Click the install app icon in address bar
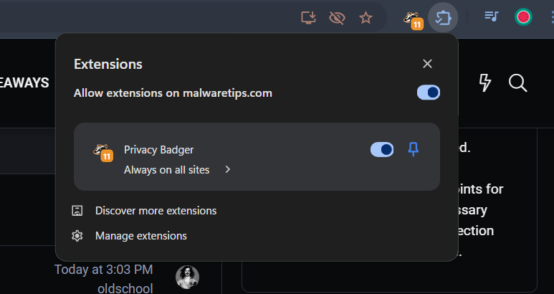 309,17
